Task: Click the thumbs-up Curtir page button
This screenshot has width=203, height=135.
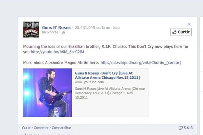Action: point(181,32)
